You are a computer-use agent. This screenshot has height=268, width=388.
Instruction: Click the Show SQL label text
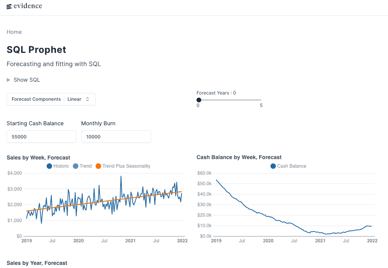[x=27, y=80]
